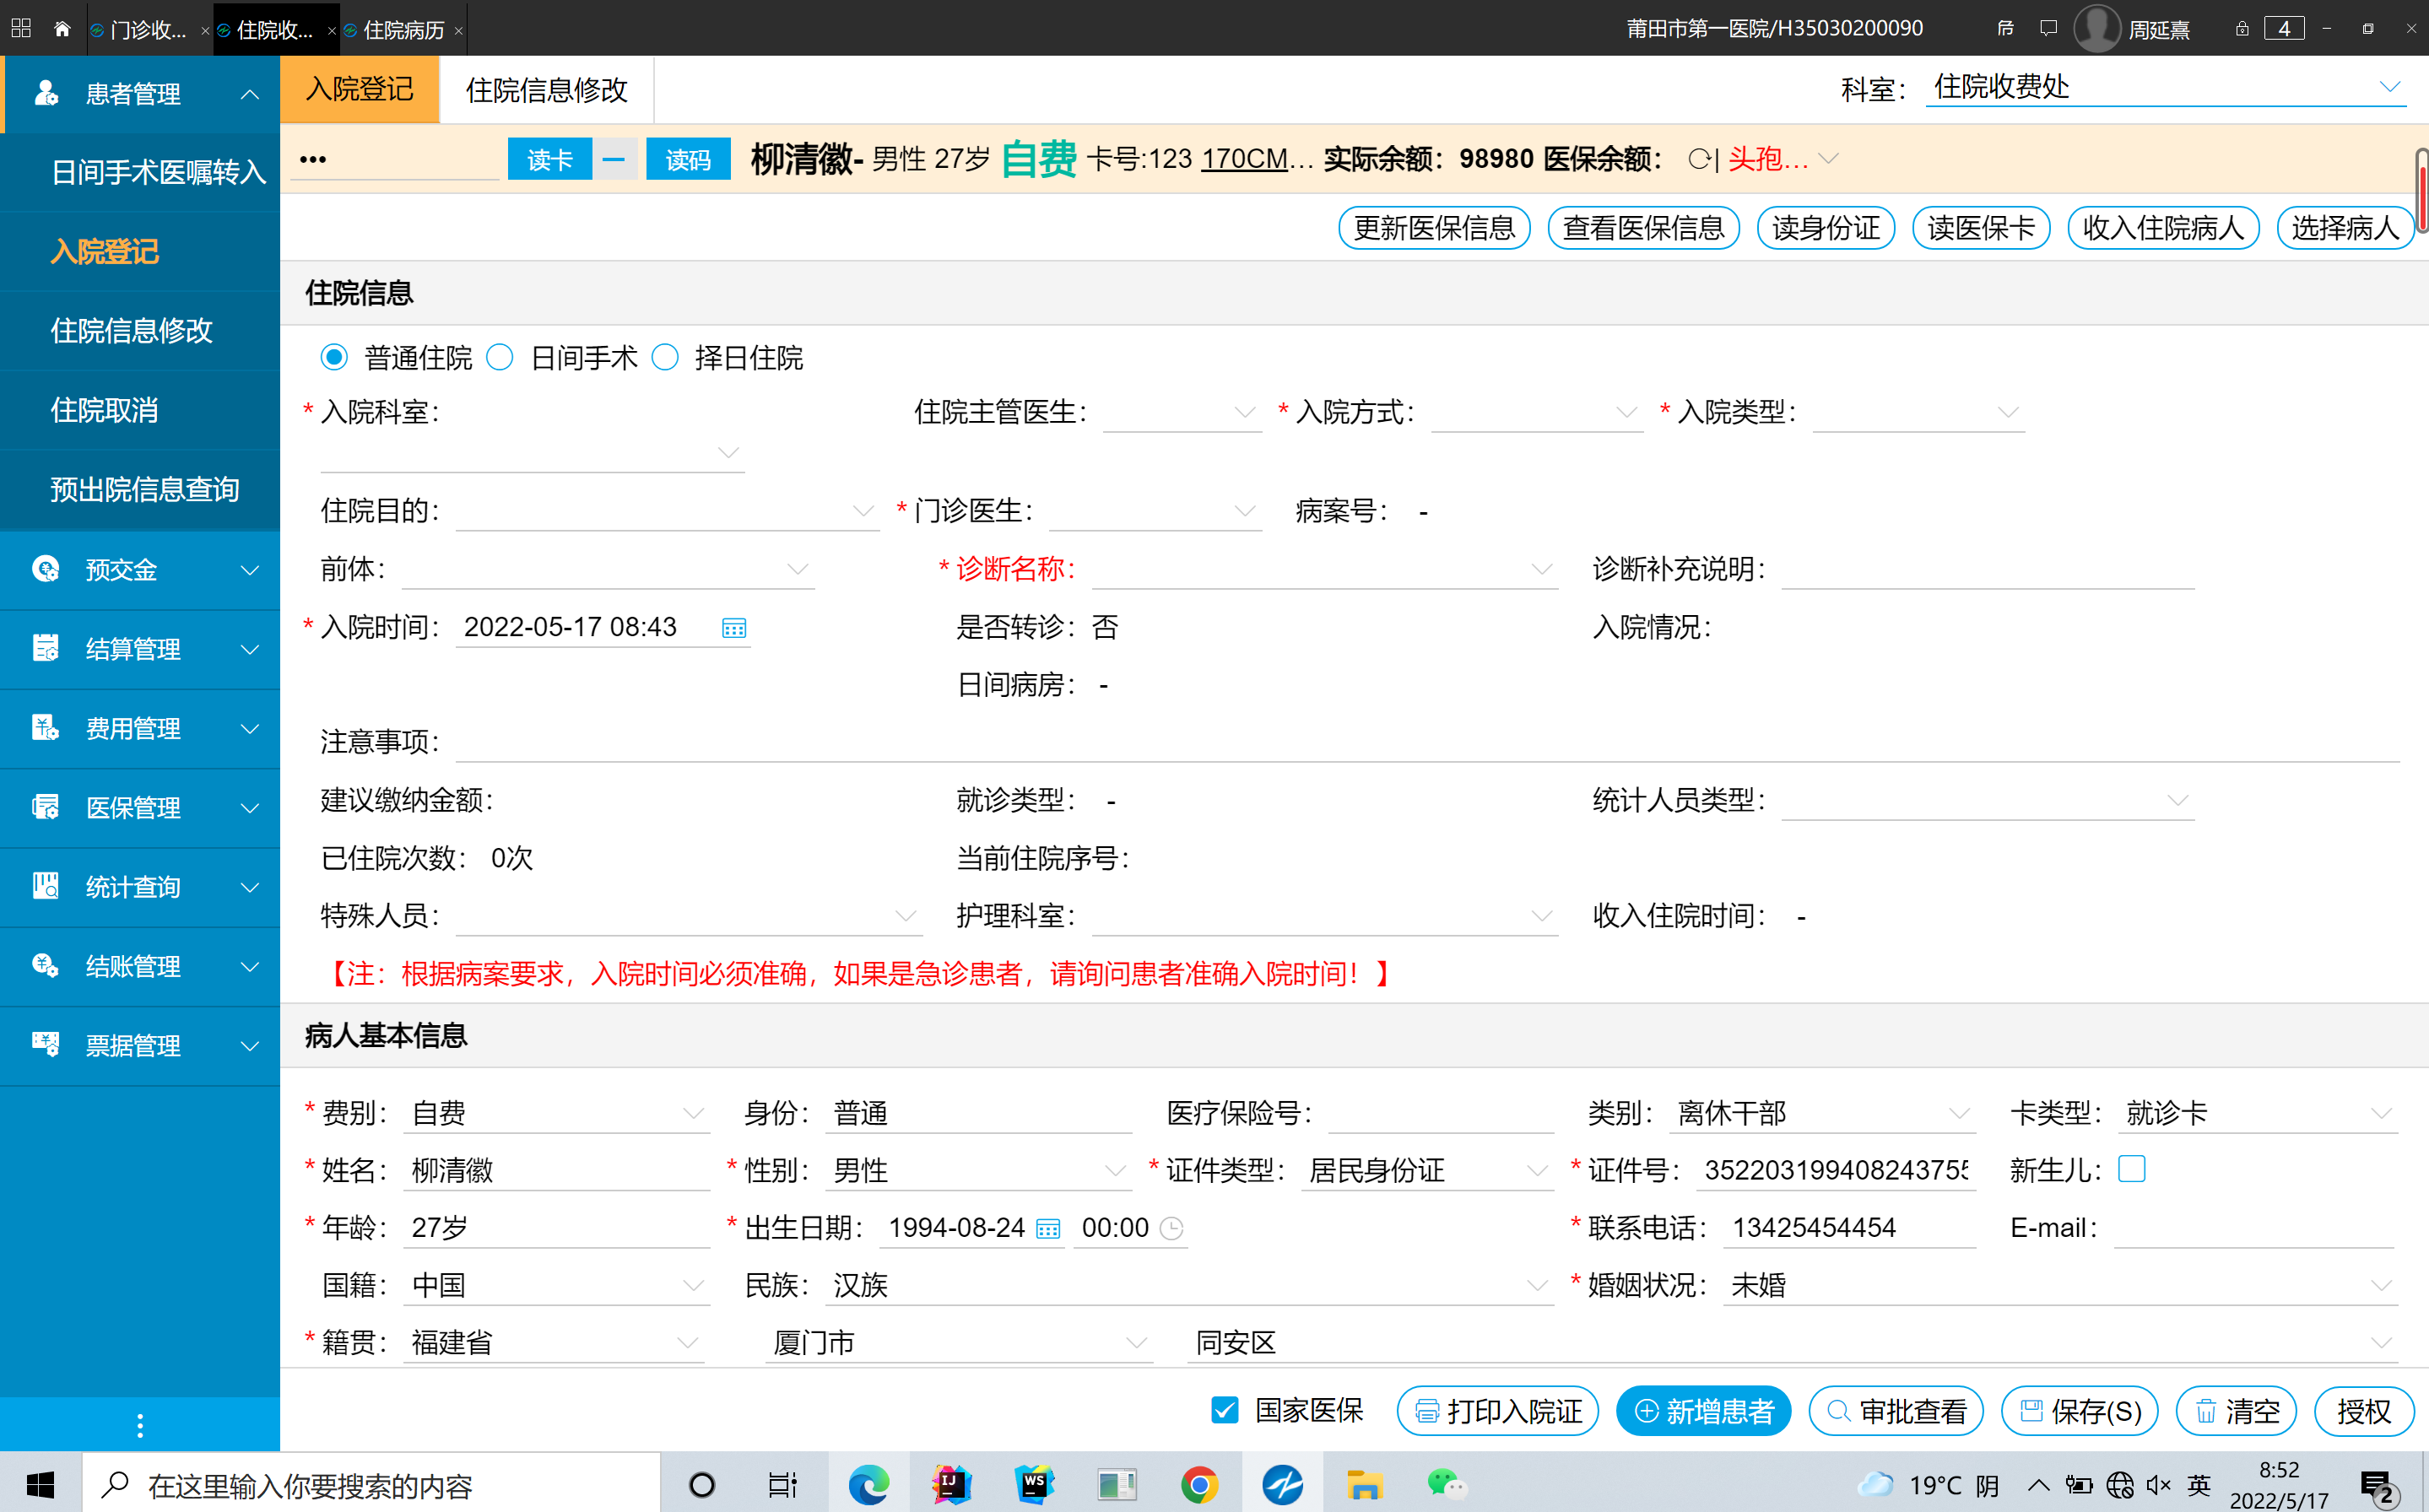Expand the 医保管理 sidebar section
Image resolution: width=2429 pixels, height=1512 pixels.
point(140,808)
